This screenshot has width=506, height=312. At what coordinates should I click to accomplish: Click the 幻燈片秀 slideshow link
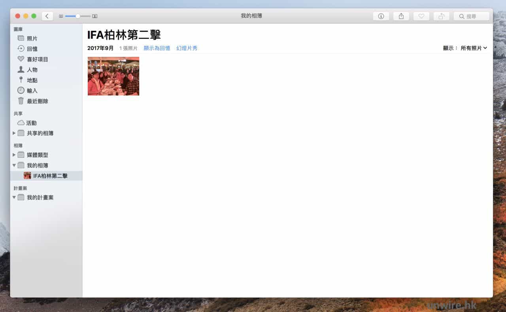click(x=187, y=48)
